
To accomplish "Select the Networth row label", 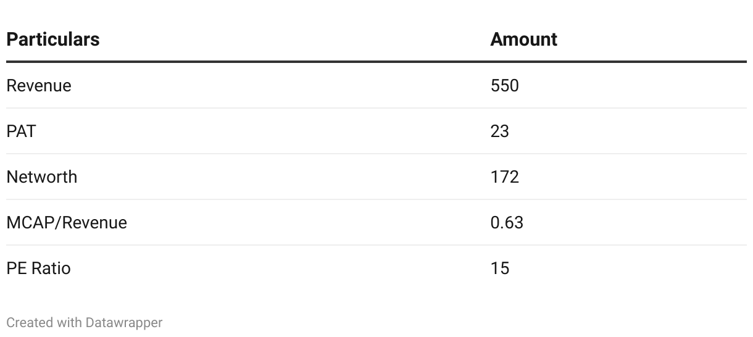I will tap(42, 177).
